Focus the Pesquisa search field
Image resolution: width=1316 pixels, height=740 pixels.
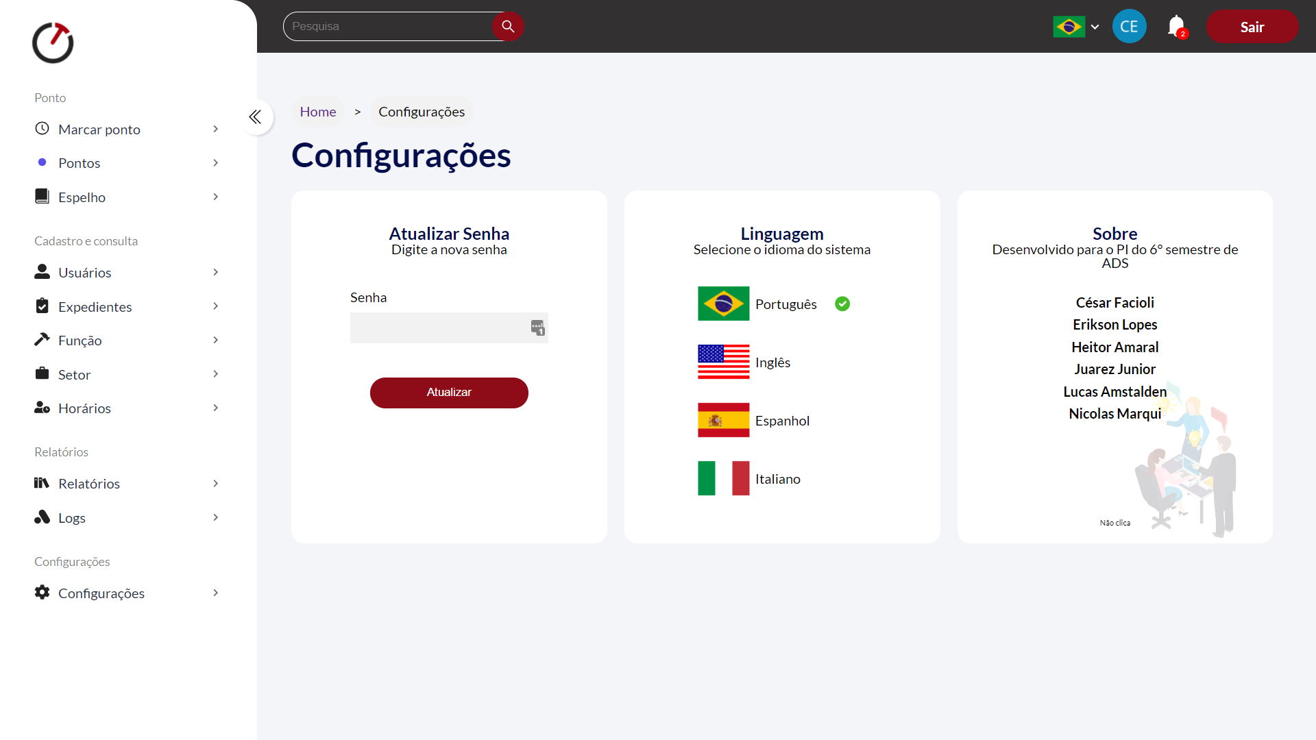pos(387,26)
